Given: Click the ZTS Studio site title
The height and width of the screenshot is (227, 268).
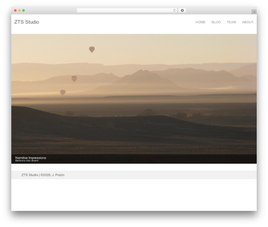Looking at the screenshot, I should 27,22.
